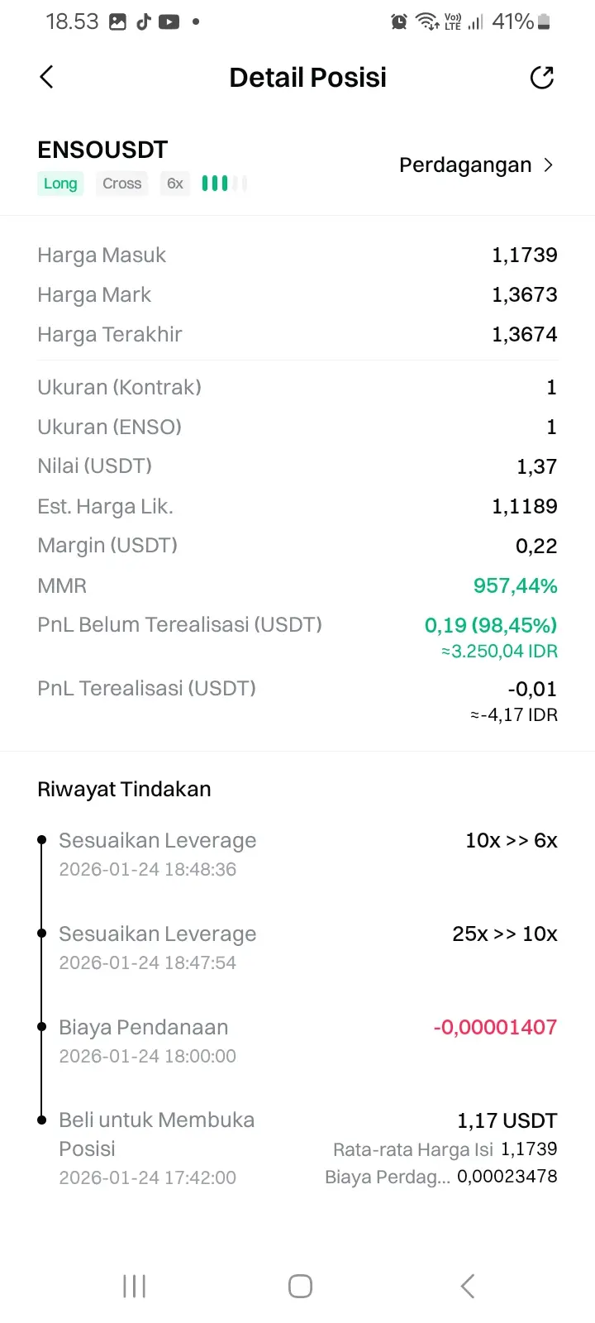Tap the back arrow in the header
This screenshot has height=1323, width=595.
[x=47, y=77]
